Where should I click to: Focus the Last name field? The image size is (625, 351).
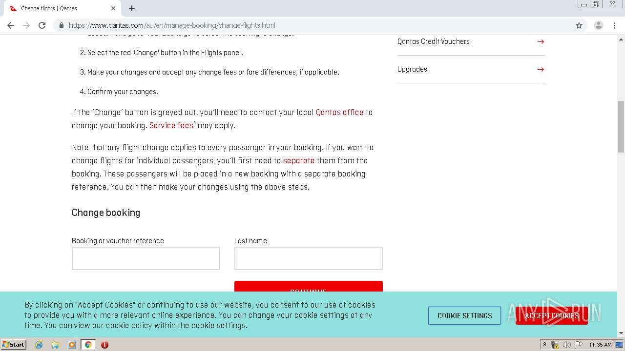[308, 258]
